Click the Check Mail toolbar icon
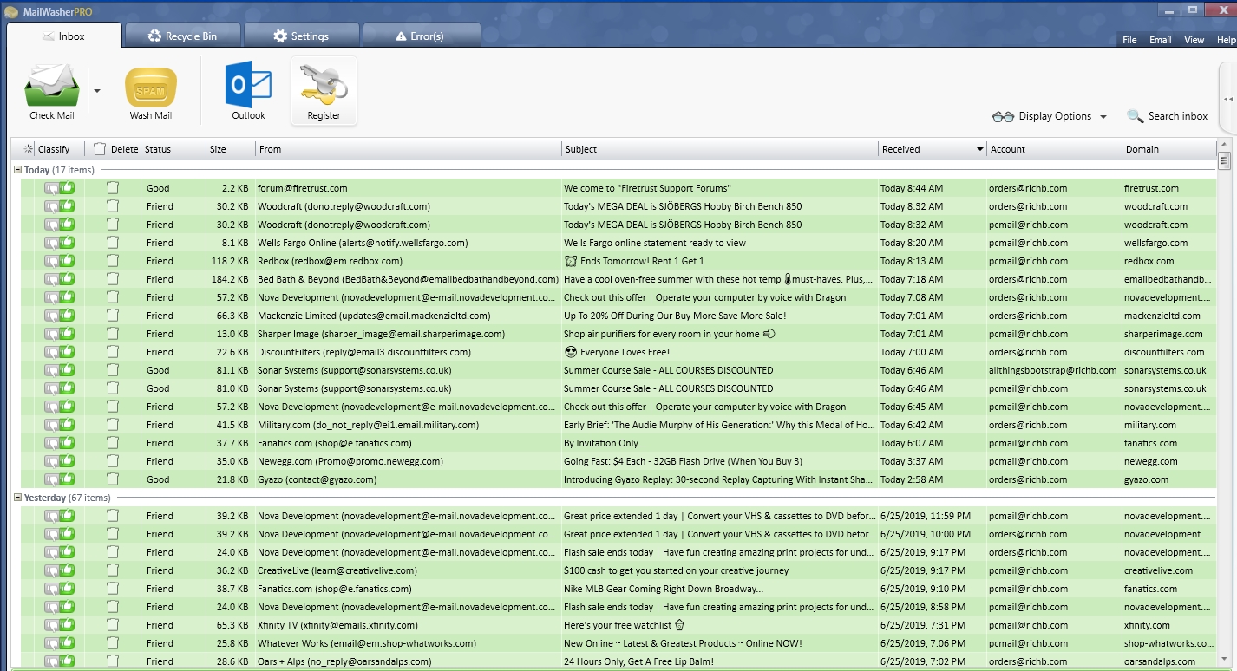Viewport: 1237px width, 671px height. point(52,85)
